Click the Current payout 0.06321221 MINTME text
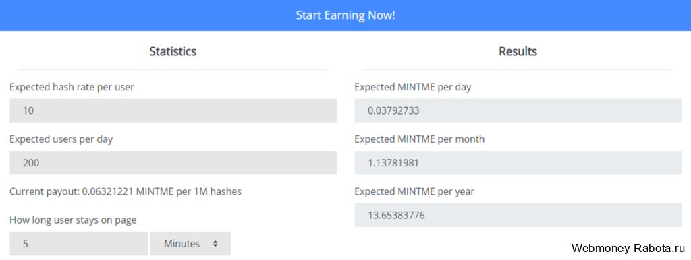The image size is (691, 260). point(126,192)
